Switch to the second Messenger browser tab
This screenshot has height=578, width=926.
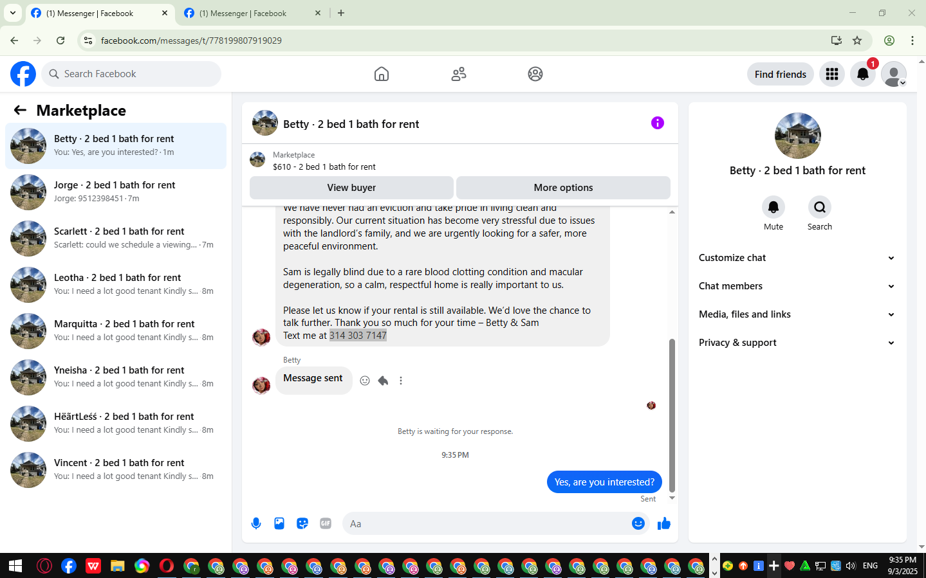click(x=251, y=13)
